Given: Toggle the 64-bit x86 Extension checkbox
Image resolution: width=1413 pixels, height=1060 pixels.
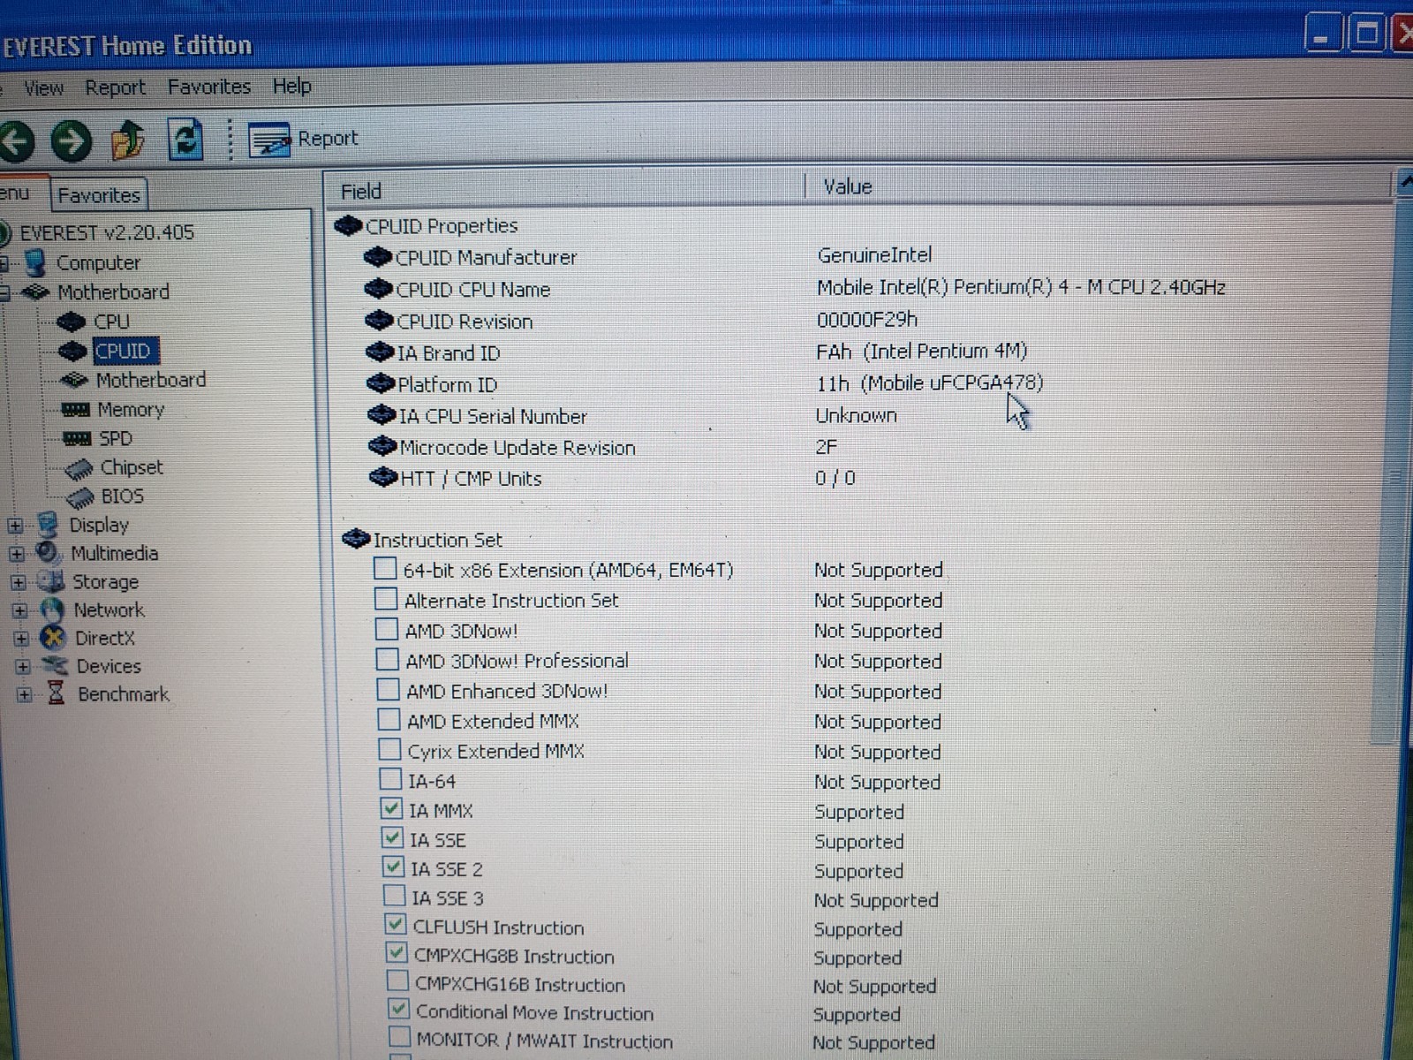Looking at the screenshot, I should (385, 569).
